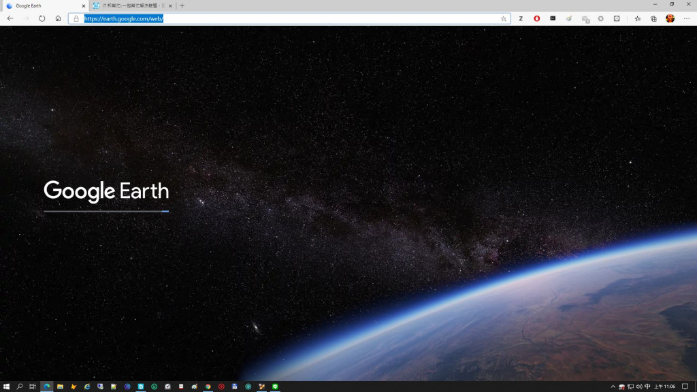Open the red Opera-style extension icon

[x=536, y=18]
